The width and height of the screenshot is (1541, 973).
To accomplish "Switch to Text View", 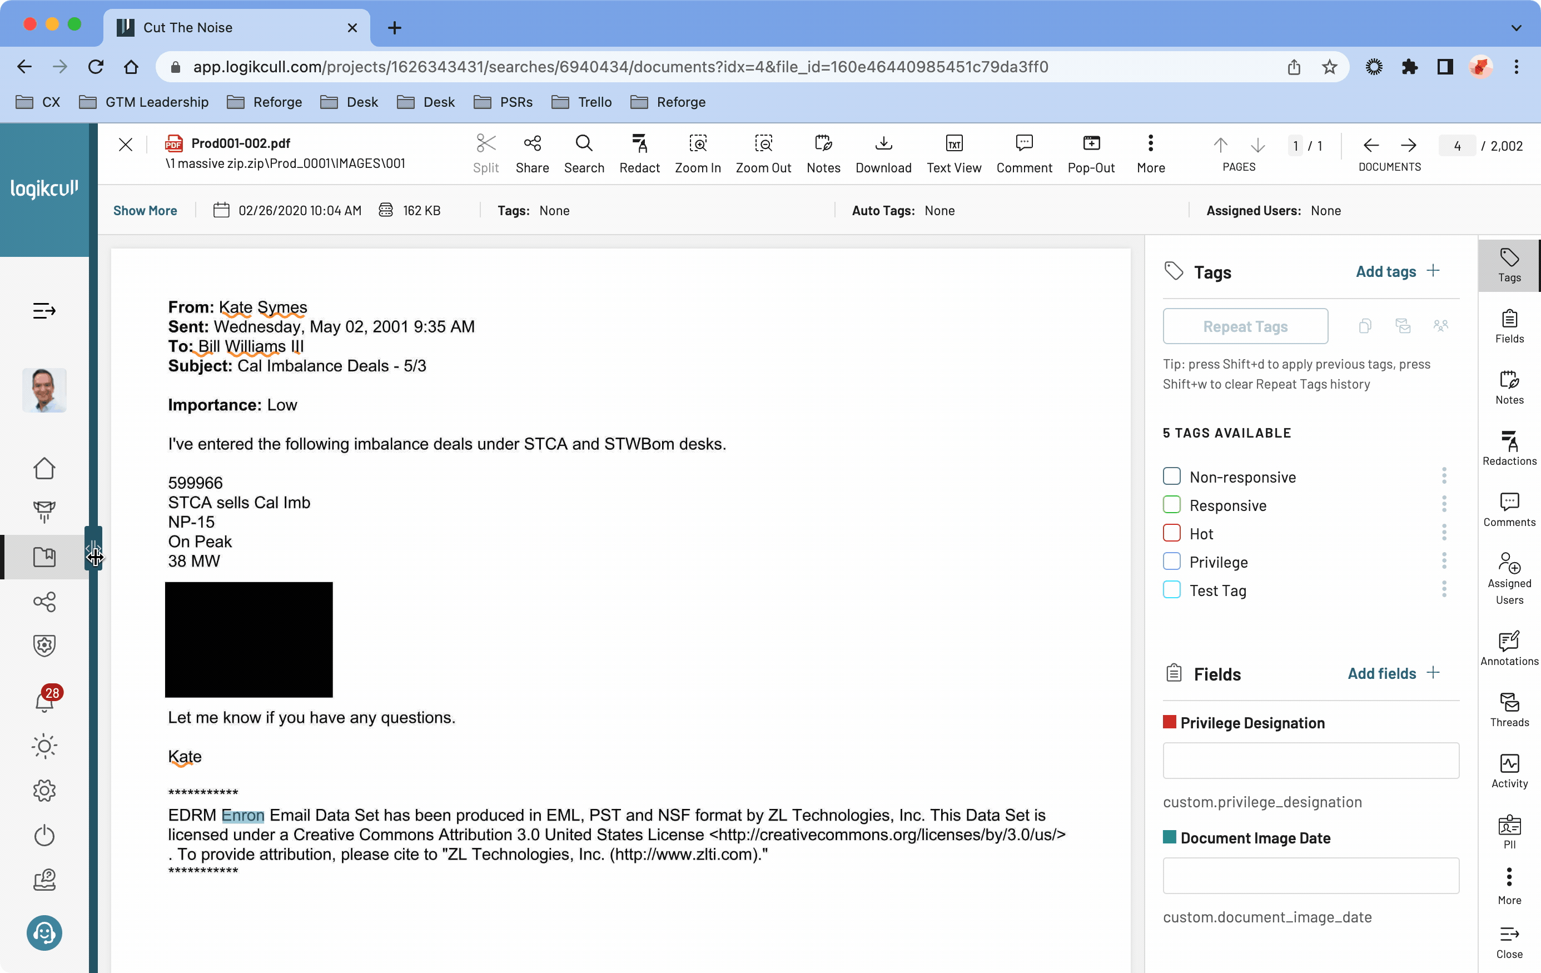I will click(x=953, y=153).
